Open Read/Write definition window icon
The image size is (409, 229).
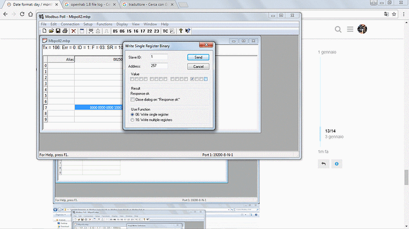point(82,31)
